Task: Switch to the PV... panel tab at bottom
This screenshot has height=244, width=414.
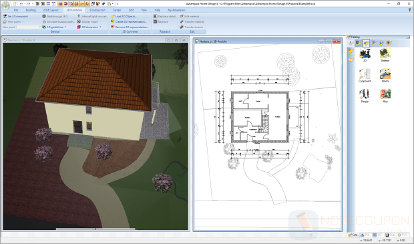Action: pos(403,235)
